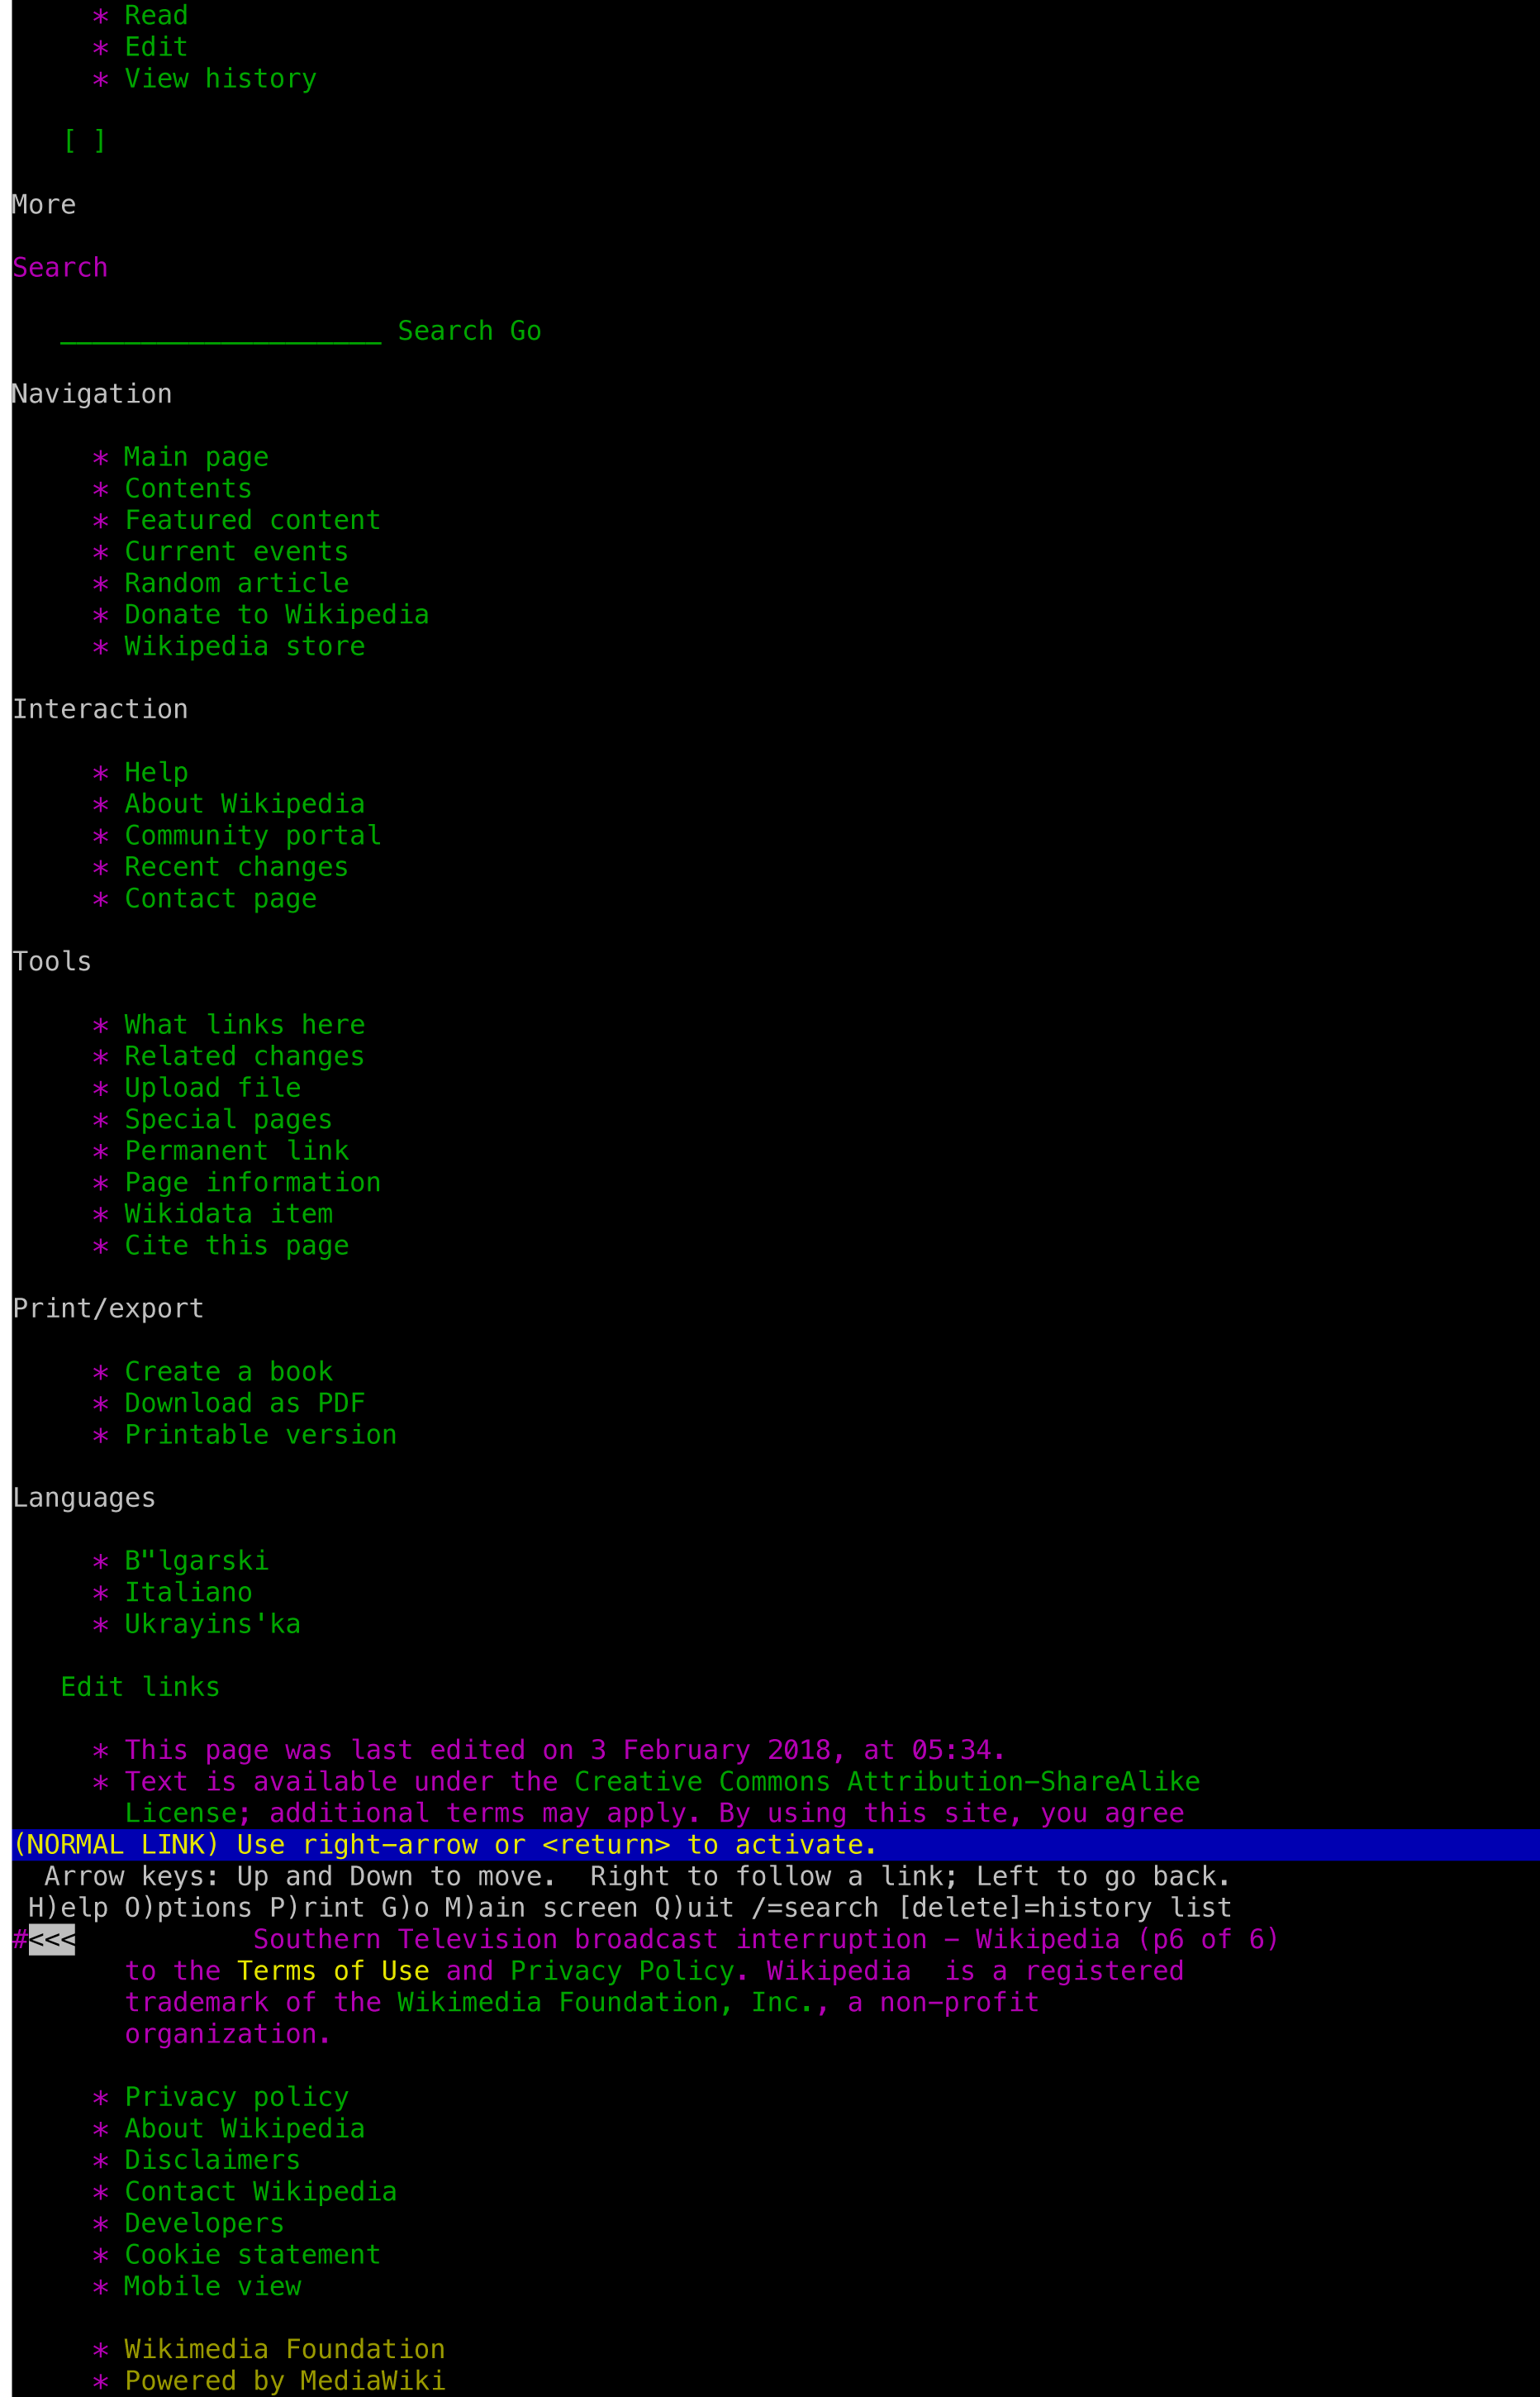Viewport: 1540px width, 2397px height.
Task: Toggle the [ ] checkbox above More
Action: (84, 141)
